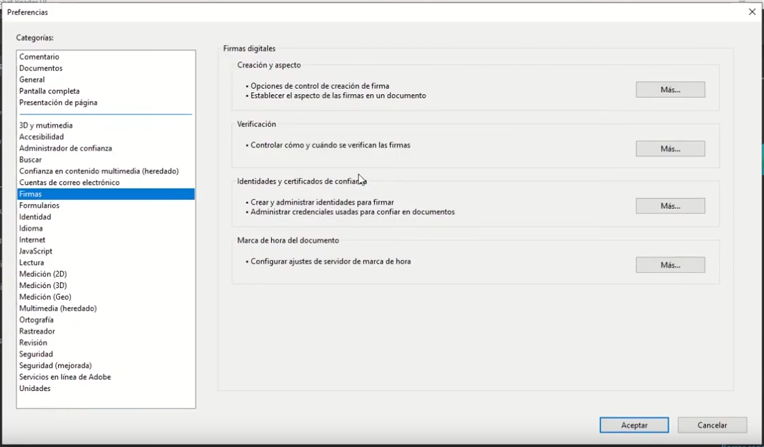764x447 pixels.
Task: Click Más for Marca de hora del documento
Action: 670,265
